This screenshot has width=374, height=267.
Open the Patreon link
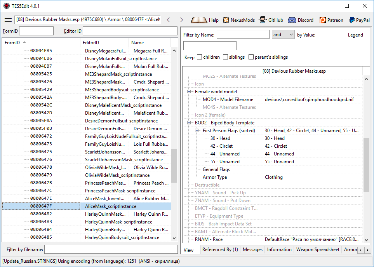[x=331, y=20]
